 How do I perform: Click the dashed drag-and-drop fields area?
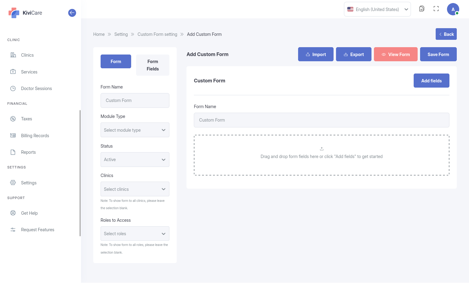point(322,155)
